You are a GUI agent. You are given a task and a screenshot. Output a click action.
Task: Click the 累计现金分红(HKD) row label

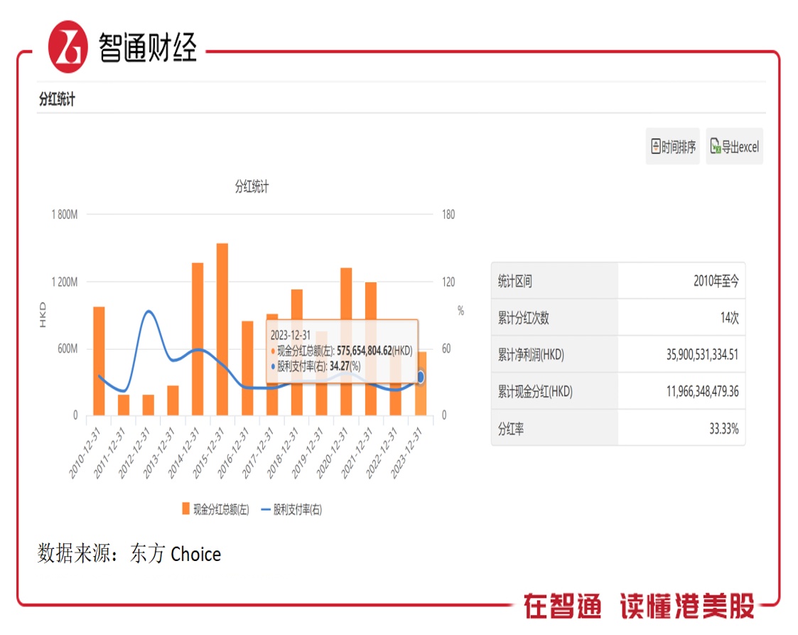point(535,392)
